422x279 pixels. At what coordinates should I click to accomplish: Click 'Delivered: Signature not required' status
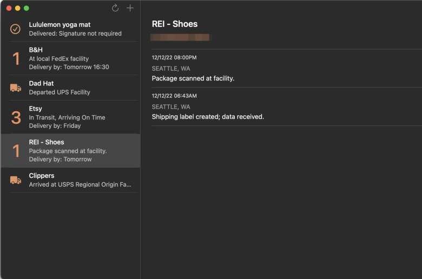coord(75,34)
